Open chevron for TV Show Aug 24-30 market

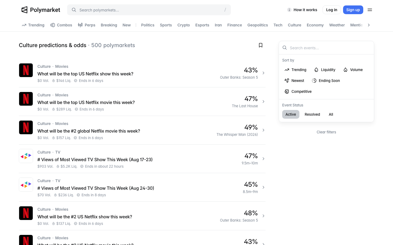pyautogui.click(x=263, y=187)
